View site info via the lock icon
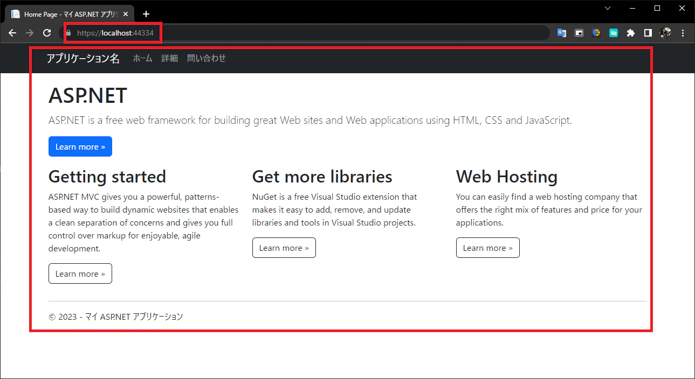Screen dimensions: 695x379 click(x=68, y=33)
